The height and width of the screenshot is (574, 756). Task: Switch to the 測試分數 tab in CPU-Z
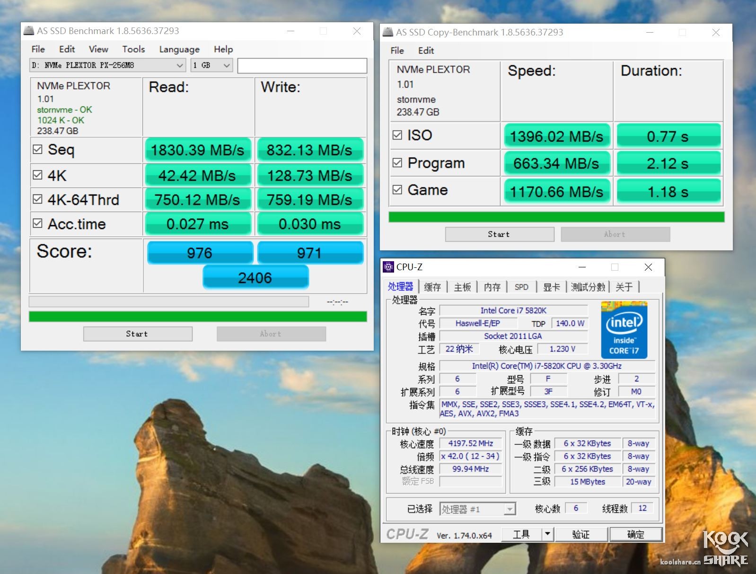(x=588, y=287)
